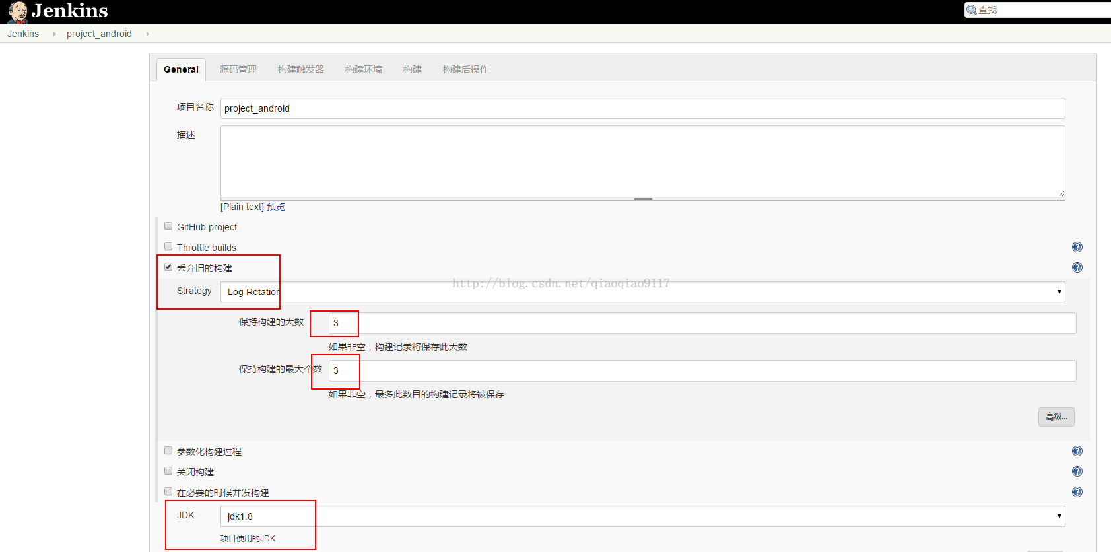Go to the 构建 tab
The image size is (1111, 552).
tap(413, 69)
